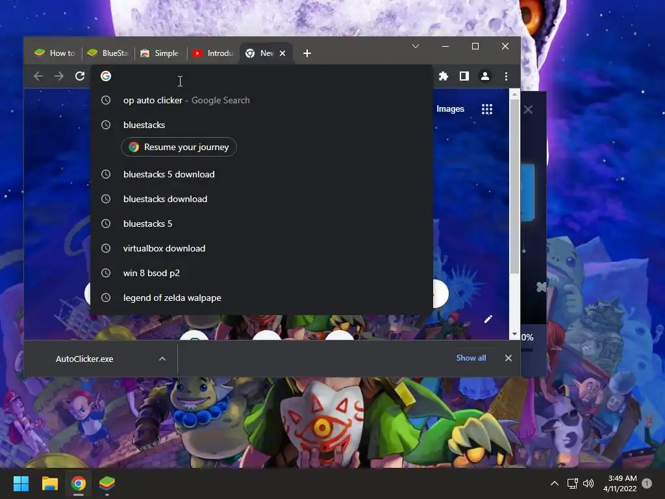Toggle Chrome's side panel icon
The width and height of the screenshot is (665, 499).
(x=464, y=76)
